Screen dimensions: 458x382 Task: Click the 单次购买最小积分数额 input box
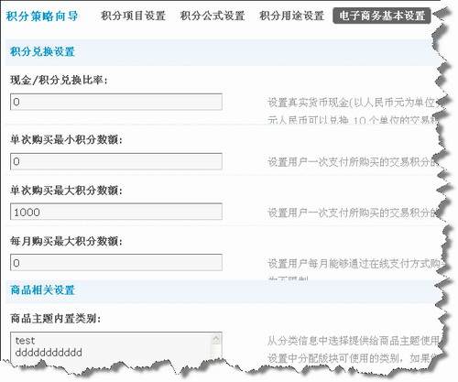pos(116,161)
